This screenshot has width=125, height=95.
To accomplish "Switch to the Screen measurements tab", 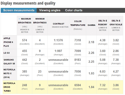I will click(x=19, y=10).
